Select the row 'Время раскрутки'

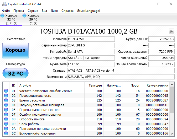tap(86, 100)
